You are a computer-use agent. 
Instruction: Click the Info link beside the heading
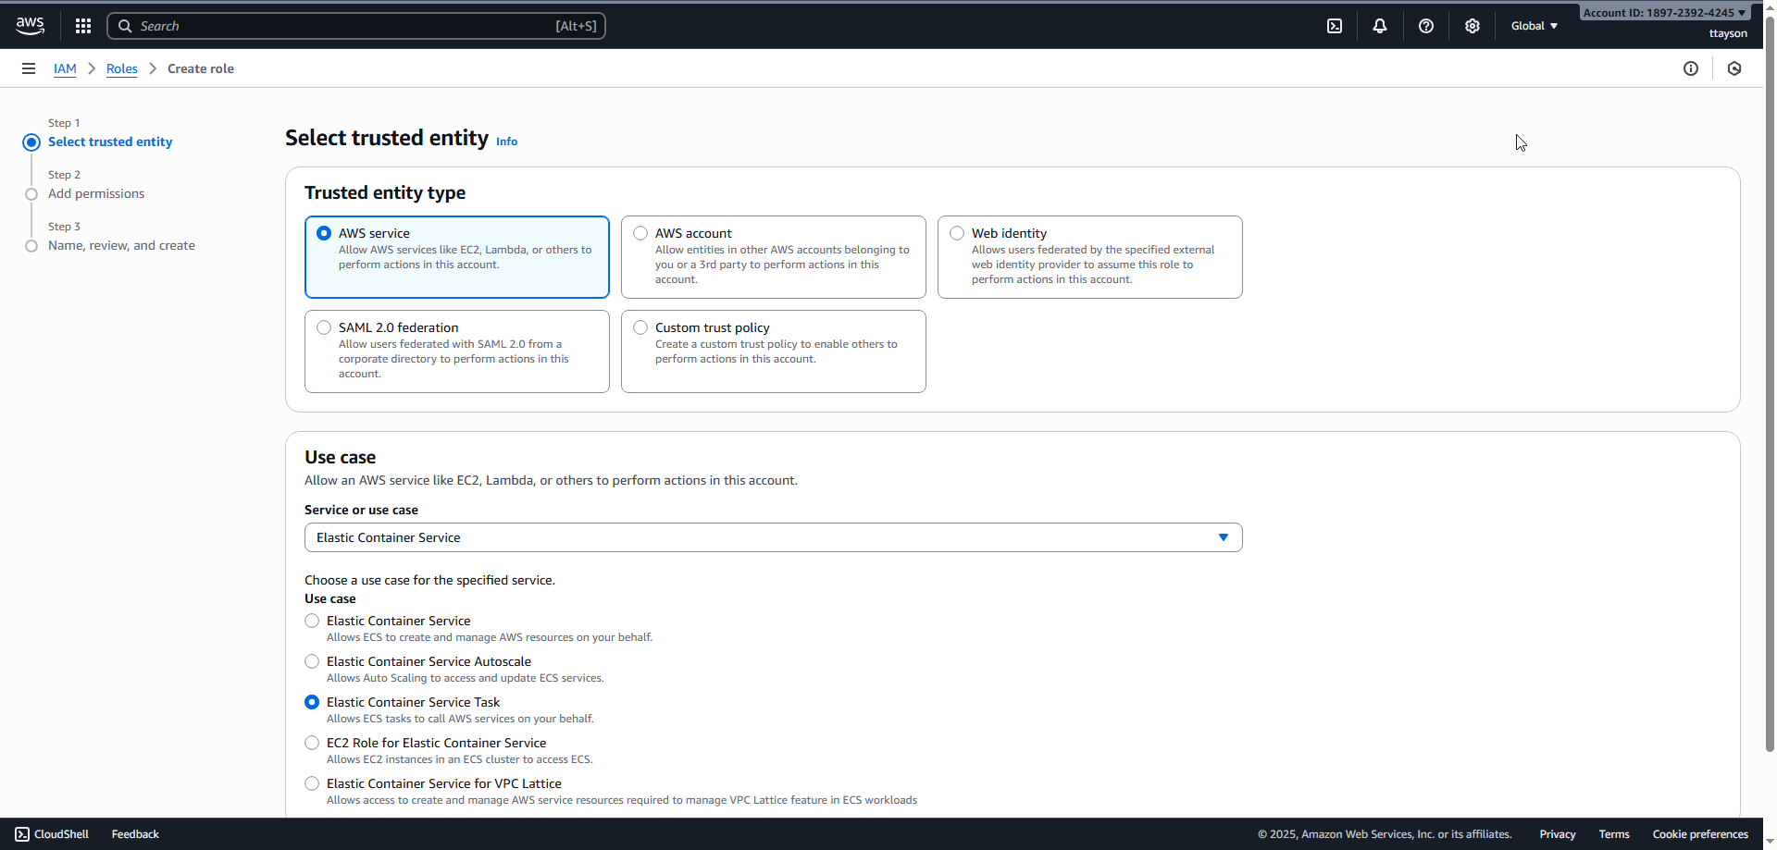click(x=506, y=142)
